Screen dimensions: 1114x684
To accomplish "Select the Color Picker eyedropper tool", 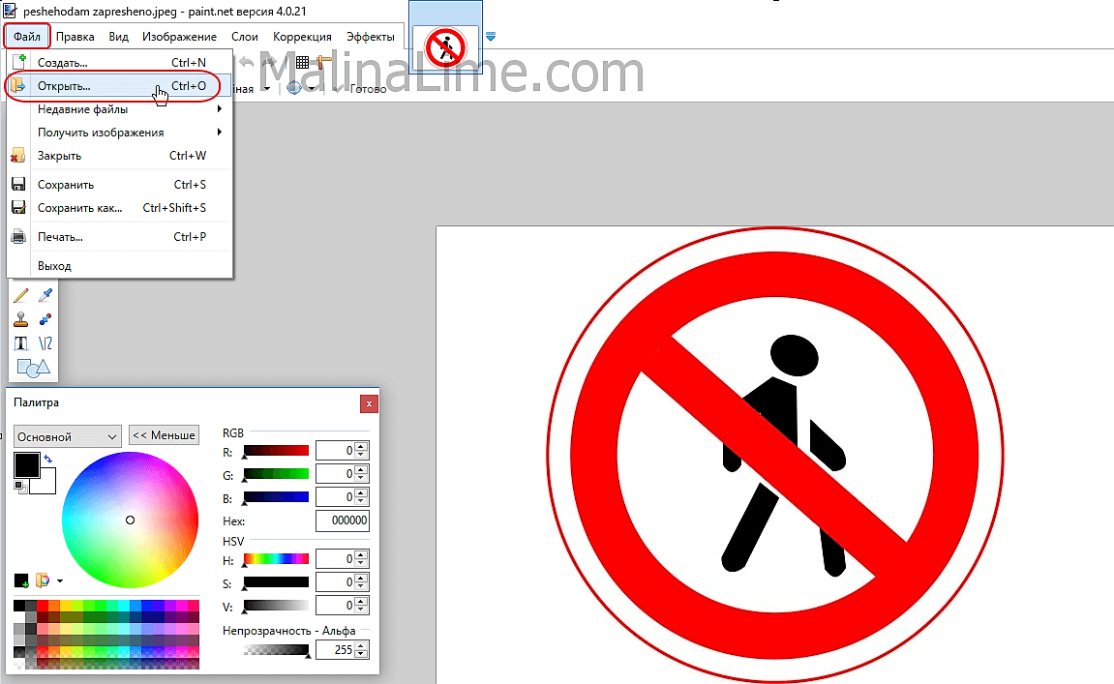I will pyautogui.click(x=45, y=295).
